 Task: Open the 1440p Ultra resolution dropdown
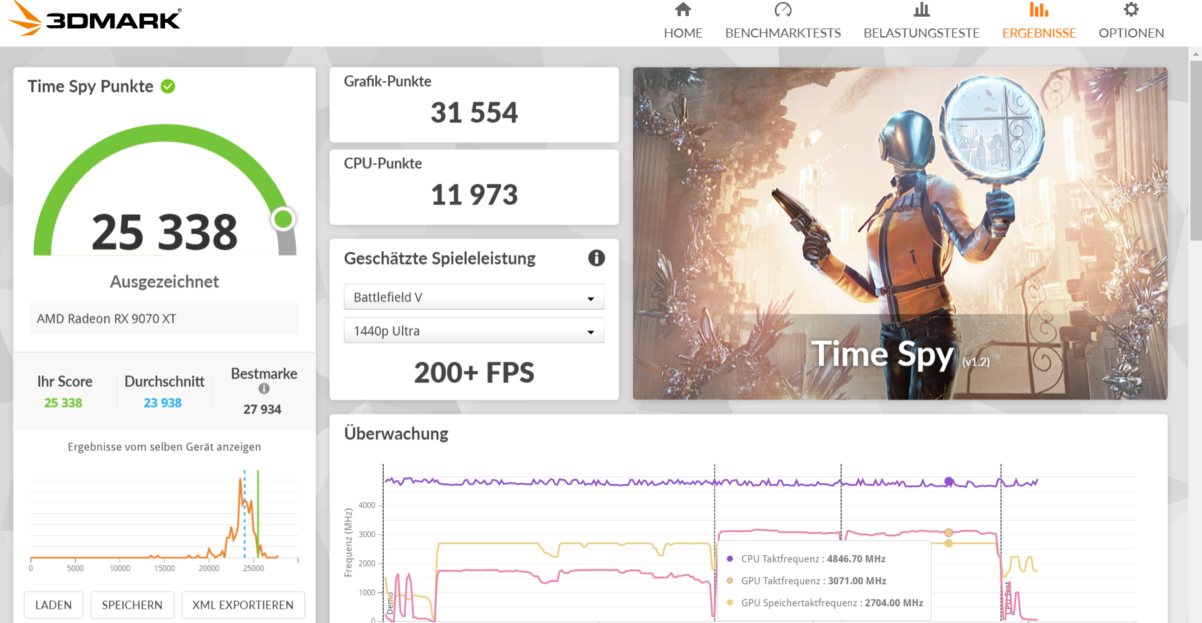[474, 331]
